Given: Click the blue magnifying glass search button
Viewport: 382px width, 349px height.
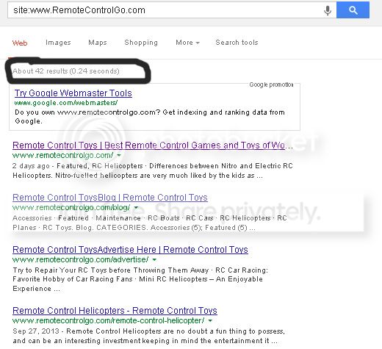Looking at the screenshot, I should coord(353,10).
